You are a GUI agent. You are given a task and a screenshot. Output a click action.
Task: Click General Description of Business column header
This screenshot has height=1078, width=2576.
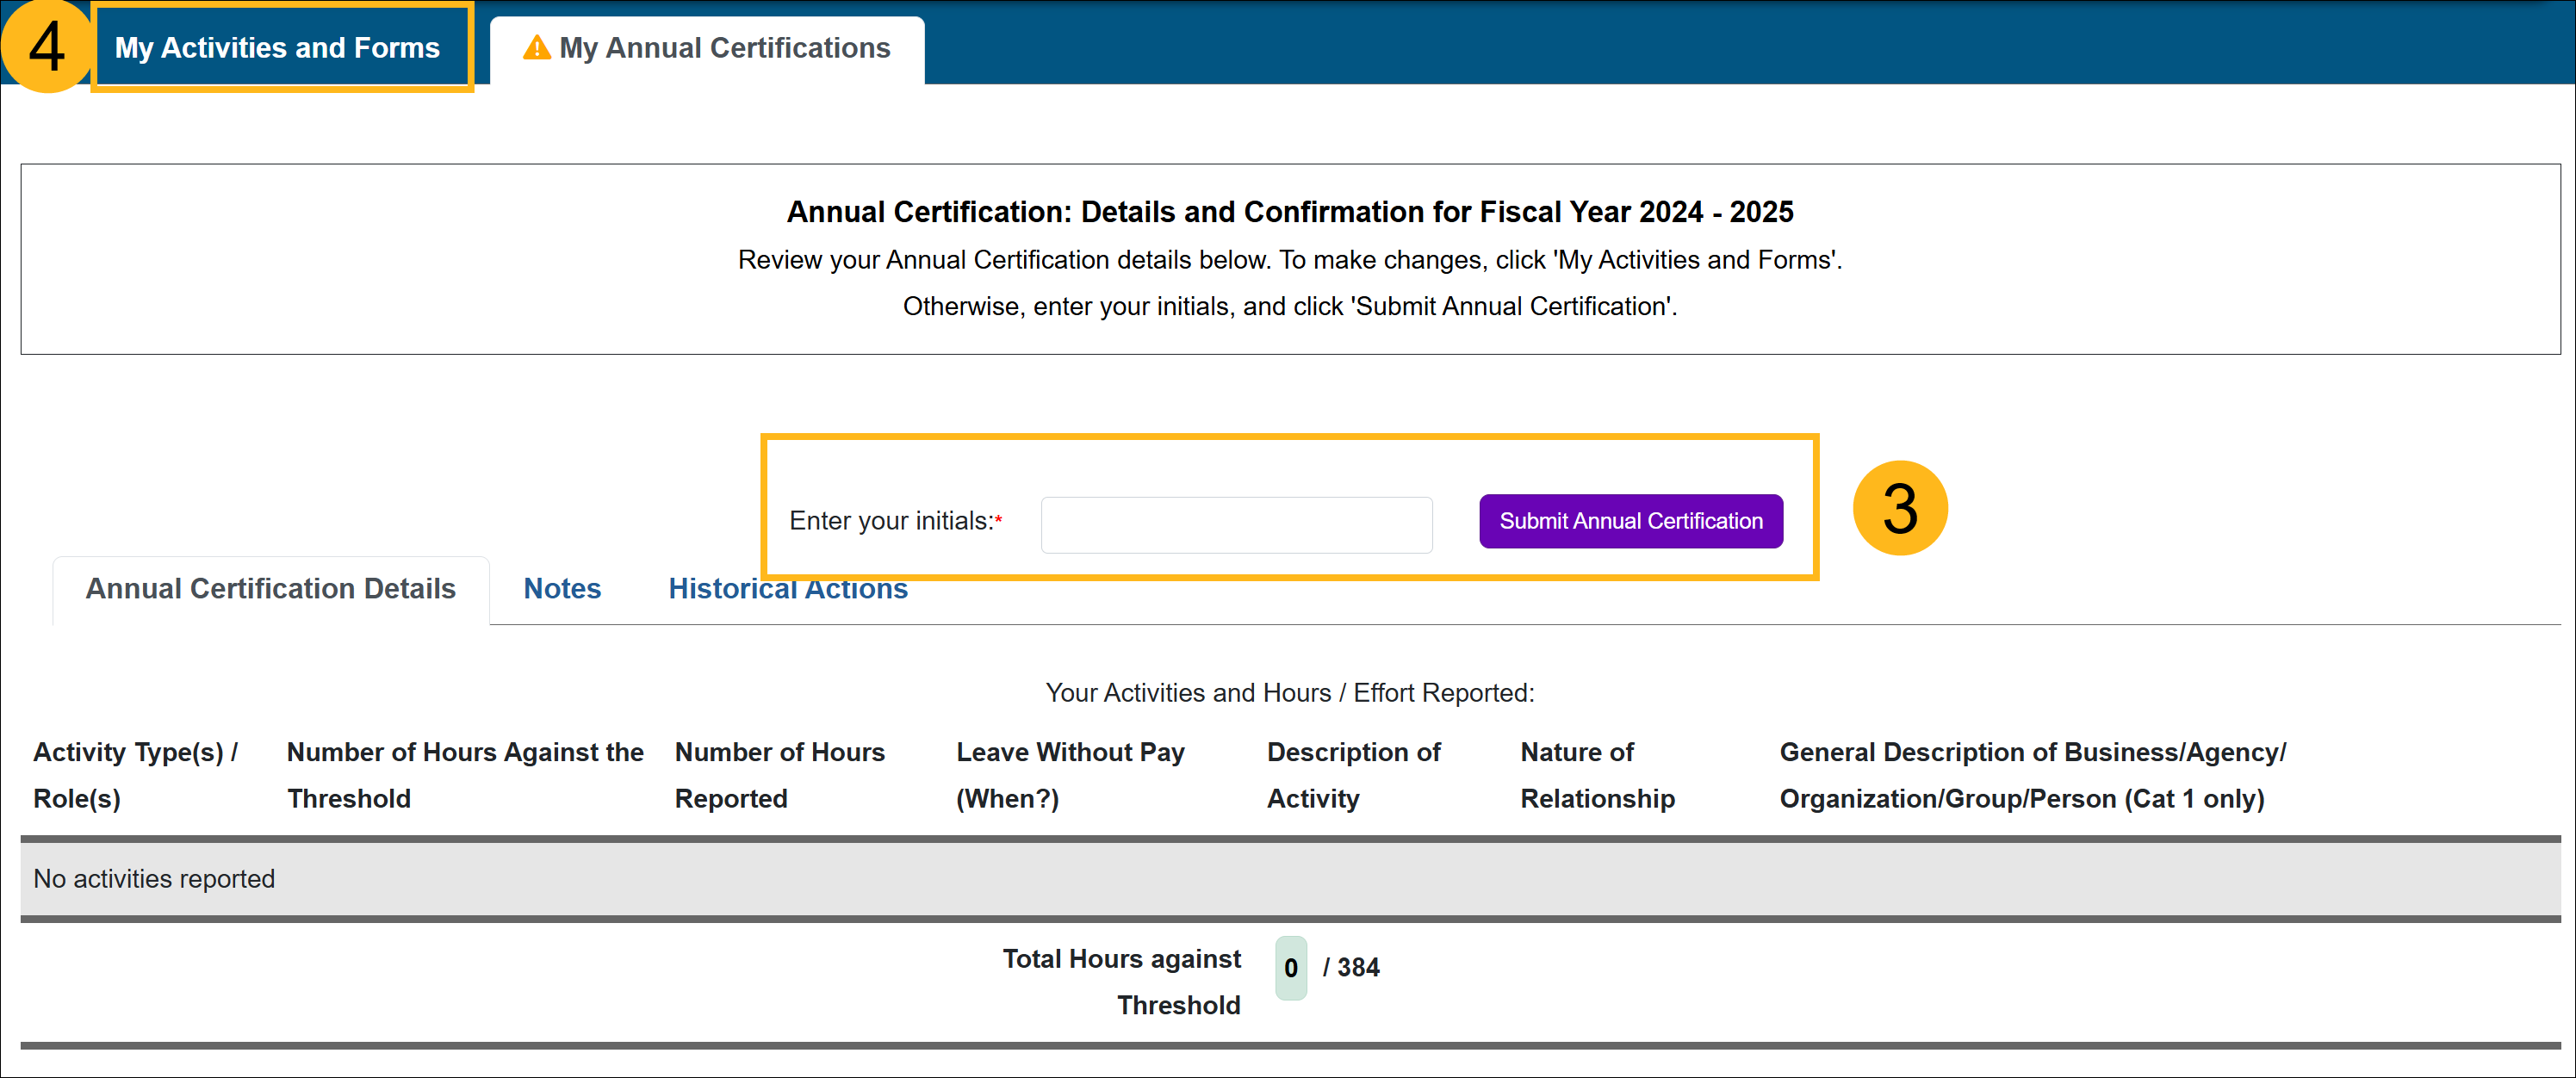click(x=2032, y=775)
